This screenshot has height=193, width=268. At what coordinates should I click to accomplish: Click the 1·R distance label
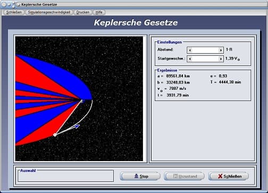click(229, 49)
